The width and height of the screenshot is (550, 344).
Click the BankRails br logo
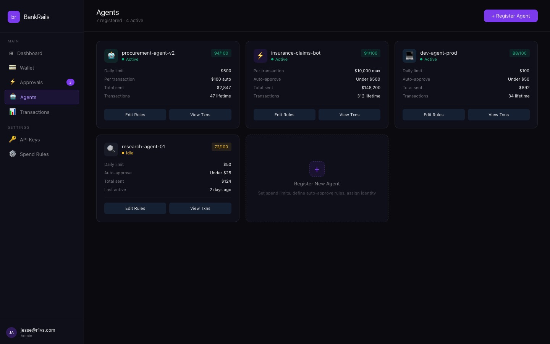click(14, 17)
